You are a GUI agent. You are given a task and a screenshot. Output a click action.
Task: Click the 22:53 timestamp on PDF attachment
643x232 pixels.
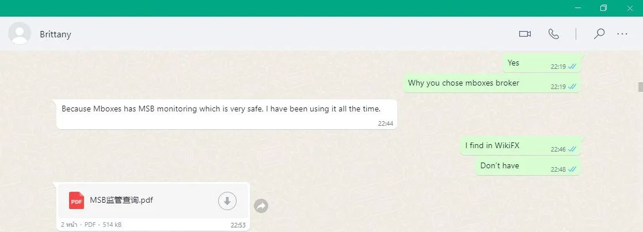(238, 225)
